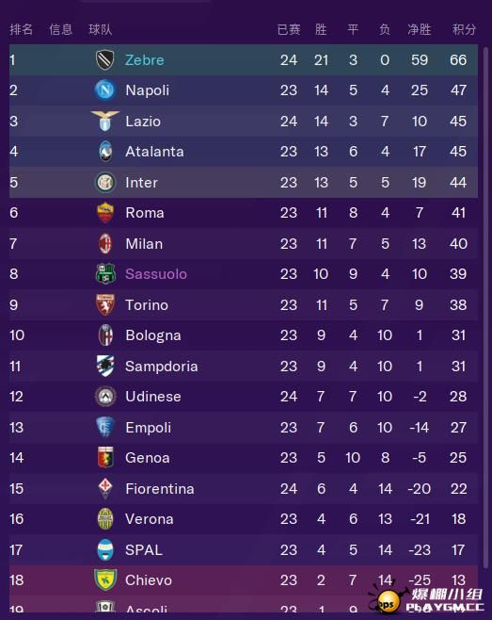This screenshot has width=492, height=620.
Task: Sort table by 已赛 played column header
Action: pyautogui.click(x=289, y=29)
